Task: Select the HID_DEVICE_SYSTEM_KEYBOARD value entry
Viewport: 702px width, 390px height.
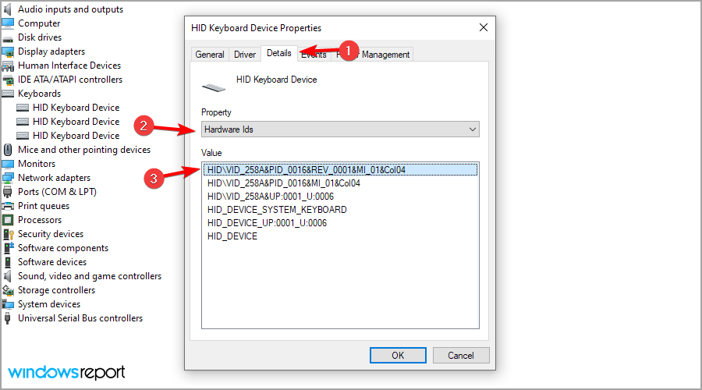Action: click(277, 210)
